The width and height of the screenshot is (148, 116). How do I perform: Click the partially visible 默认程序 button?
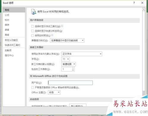click(78, 105)
